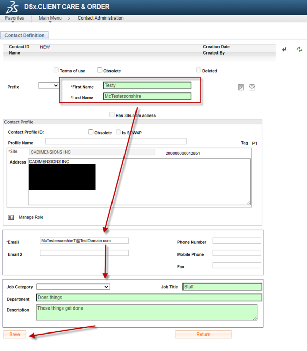307x351 pixels.
Task: Select the Contact Definition tab
Action: [24, 35]
